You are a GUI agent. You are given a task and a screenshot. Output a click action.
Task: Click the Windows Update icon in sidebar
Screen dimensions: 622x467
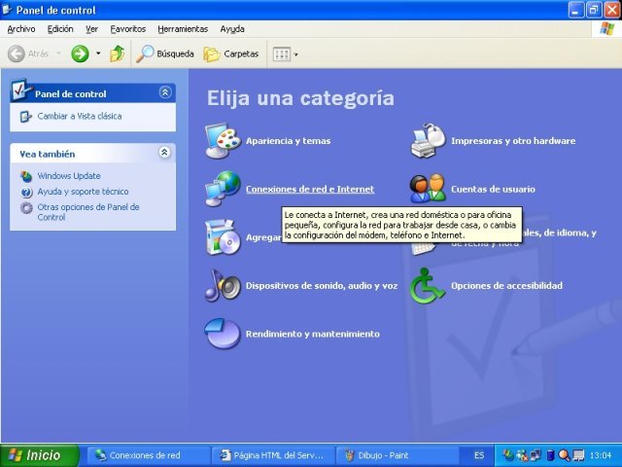26,176
